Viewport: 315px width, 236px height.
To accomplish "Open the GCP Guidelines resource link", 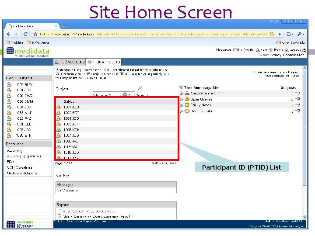I will [x=20, y=167].
